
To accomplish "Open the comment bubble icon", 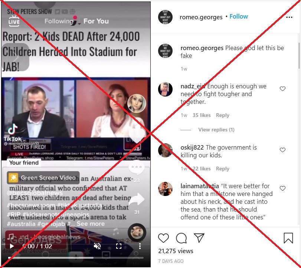I will 181,238.
